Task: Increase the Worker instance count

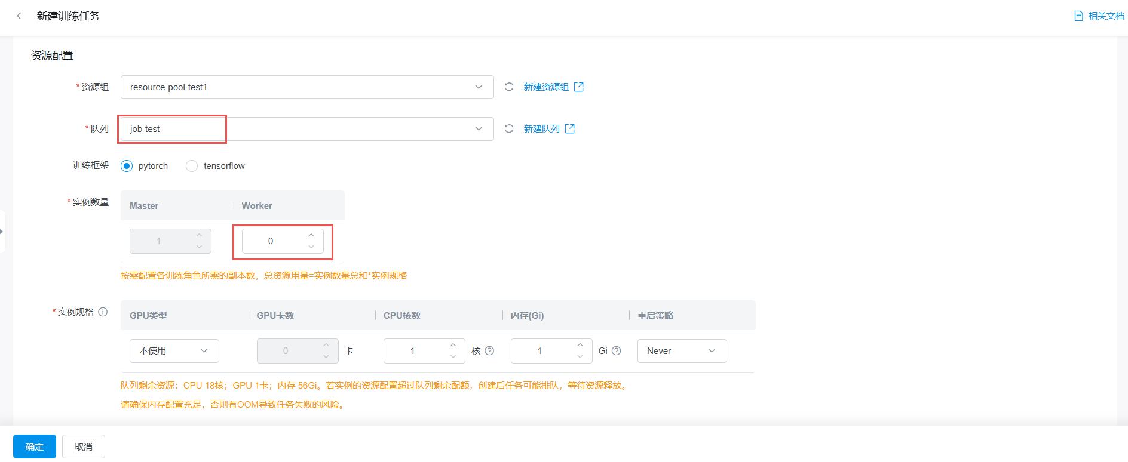Action: [311, 235]
